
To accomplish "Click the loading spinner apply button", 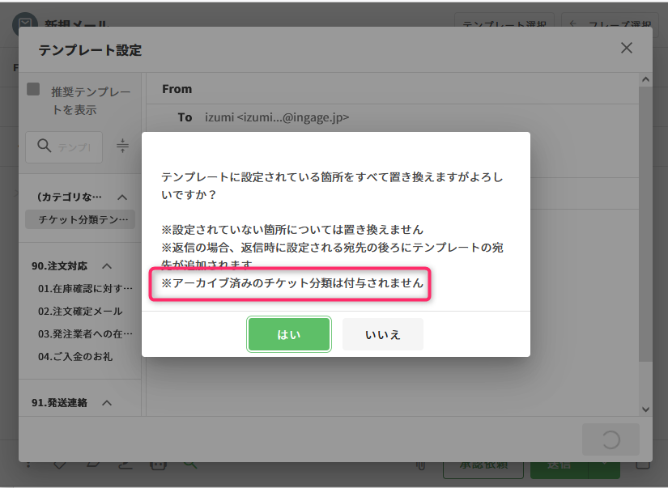I will pyautogui.click(x=611, y=439).
